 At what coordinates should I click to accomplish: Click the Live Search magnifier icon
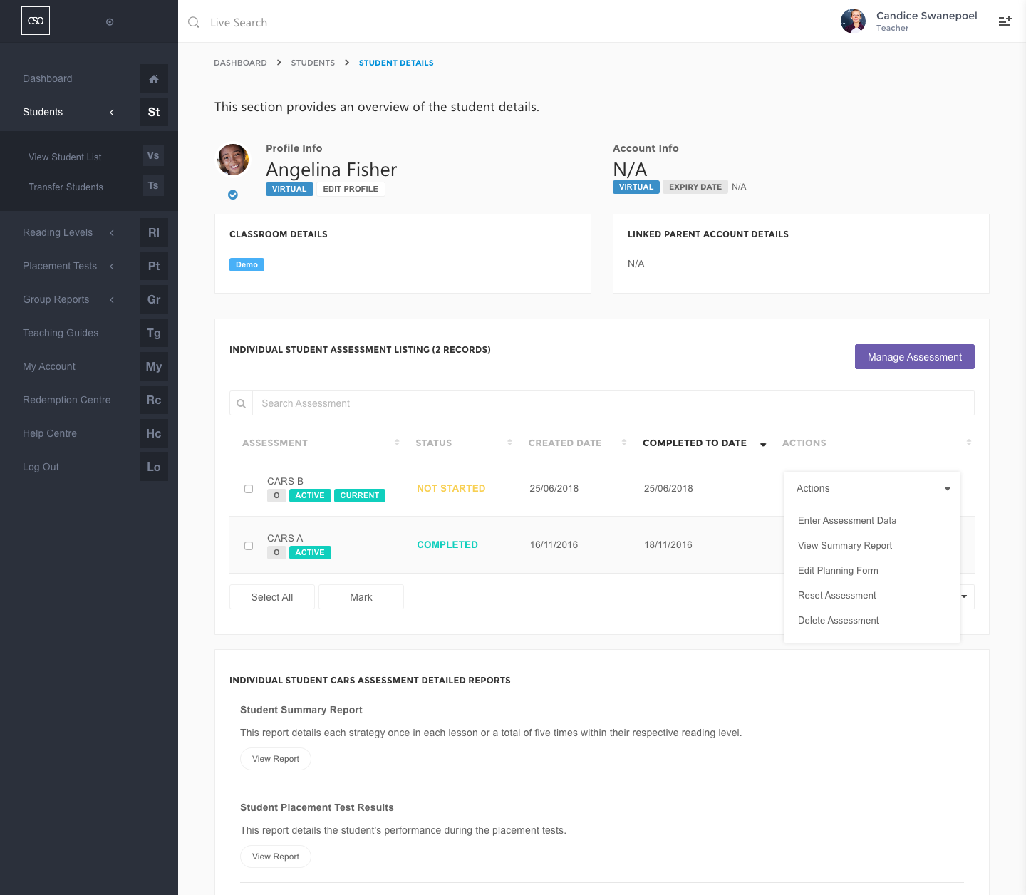[x=194, y=23]
